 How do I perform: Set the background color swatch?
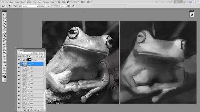pyautogui.click(x=5, y=77)
